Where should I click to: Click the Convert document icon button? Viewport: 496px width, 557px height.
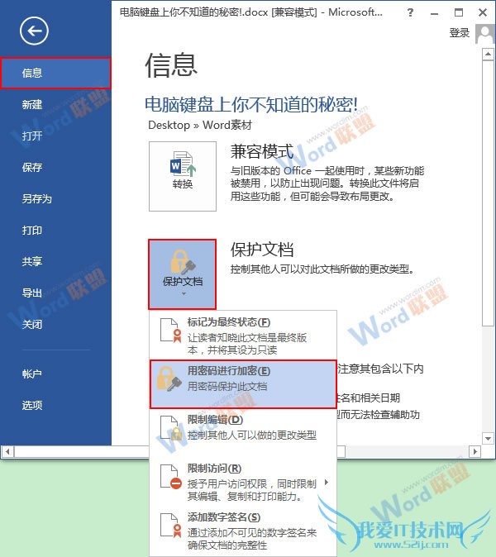183,176
